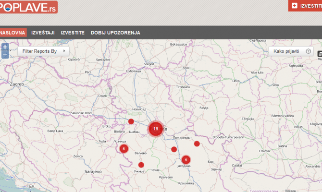Viewport: 322px width, 192px height.
Task: Zoom in the map with plus button
Action: pos(5,47)
